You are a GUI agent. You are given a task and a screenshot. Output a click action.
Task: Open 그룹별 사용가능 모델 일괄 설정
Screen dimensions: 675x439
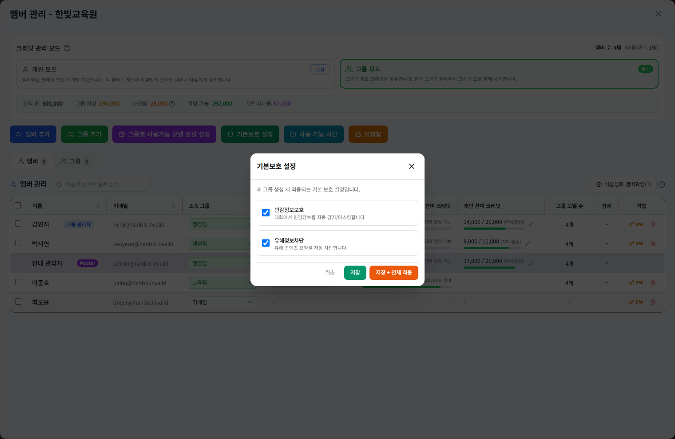(x=164, y=134)
